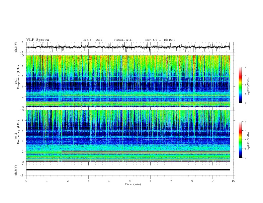Click the "ch.1(V)" waveform axis label
This screenshot has height=203, width=263.
(16, 47)
